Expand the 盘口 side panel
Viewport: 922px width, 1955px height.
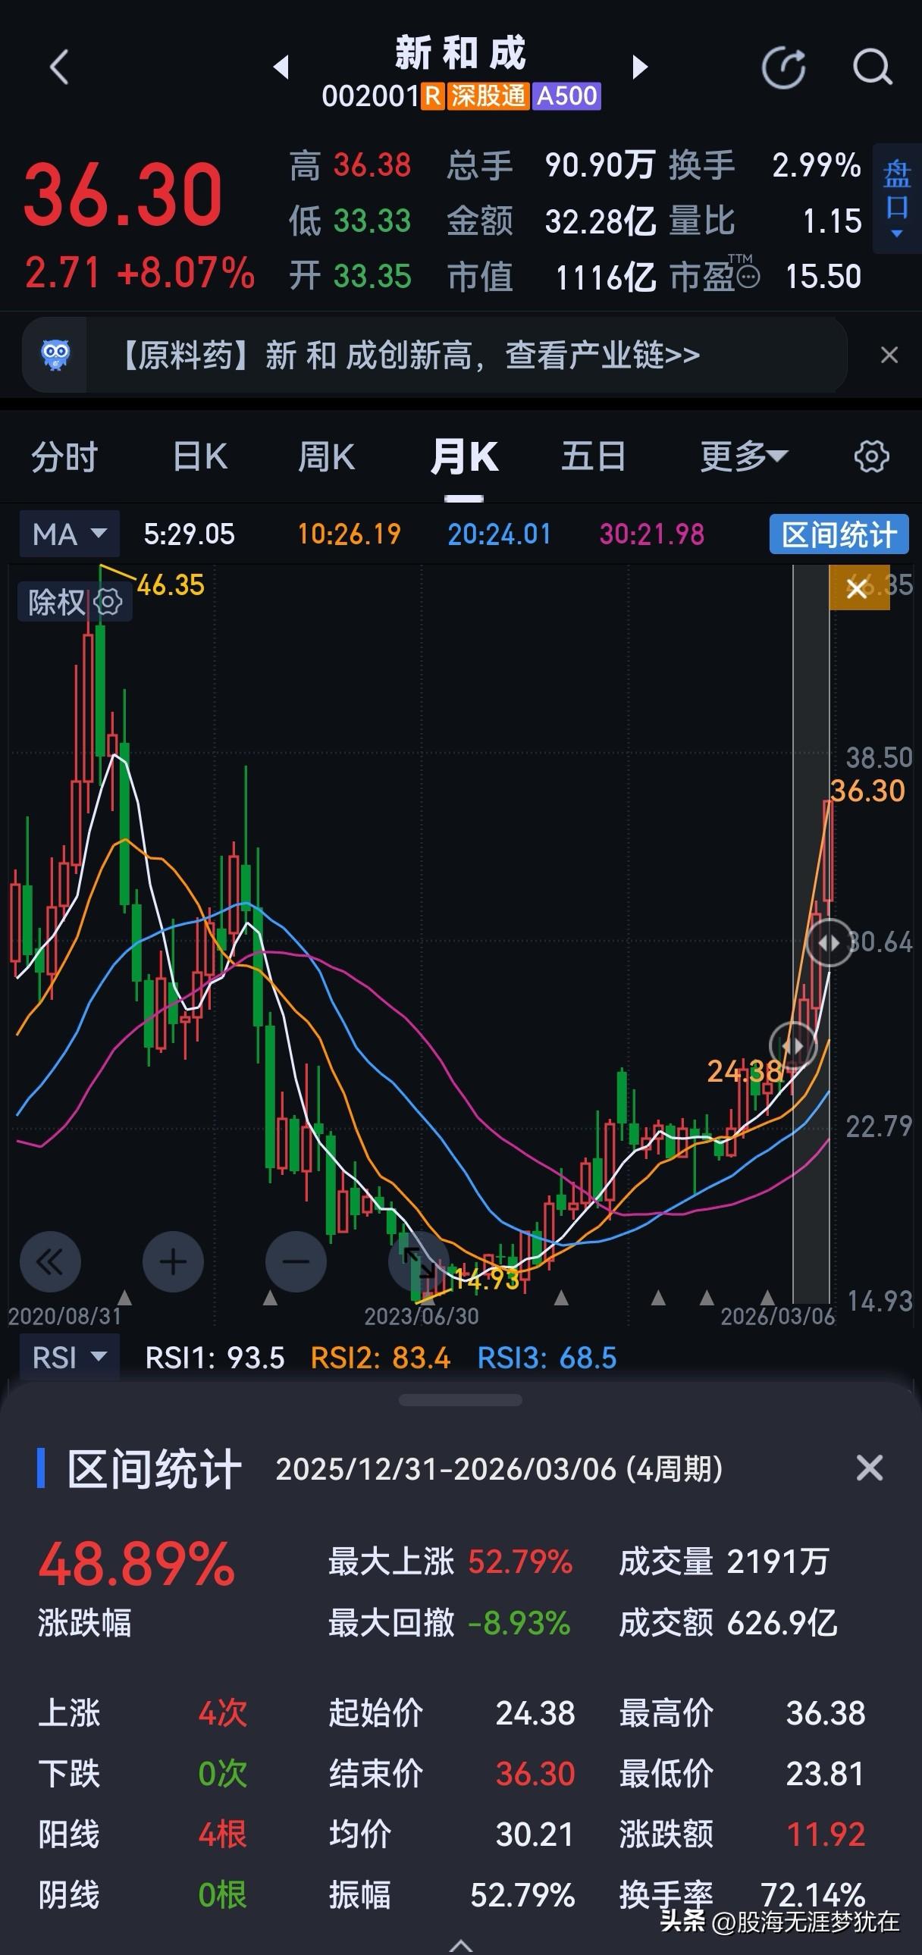[897, 199]
